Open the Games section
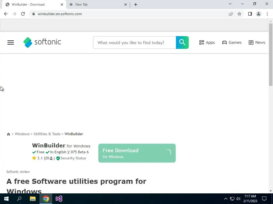The height and width of the screenshot is (204, 273). 232,42
